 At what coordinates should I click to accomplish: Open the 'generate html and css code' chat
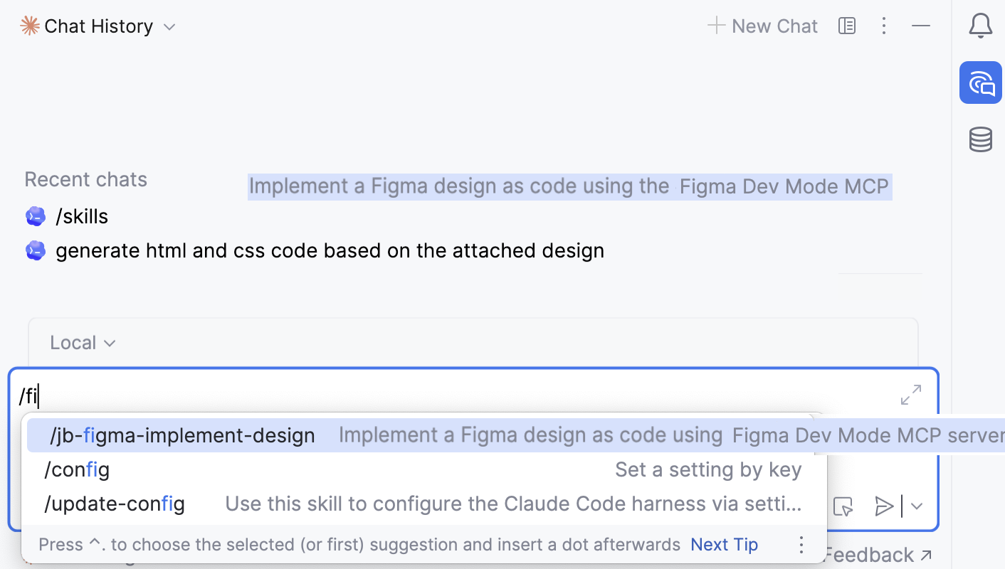tap(330, 250)
